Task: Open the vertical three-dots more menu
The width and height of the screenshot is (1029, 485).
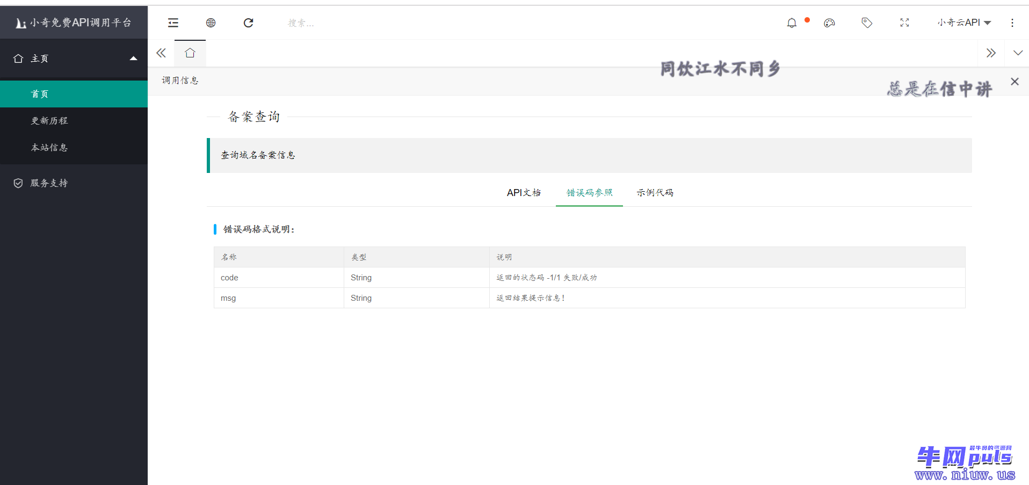Action: point(1012,23)
